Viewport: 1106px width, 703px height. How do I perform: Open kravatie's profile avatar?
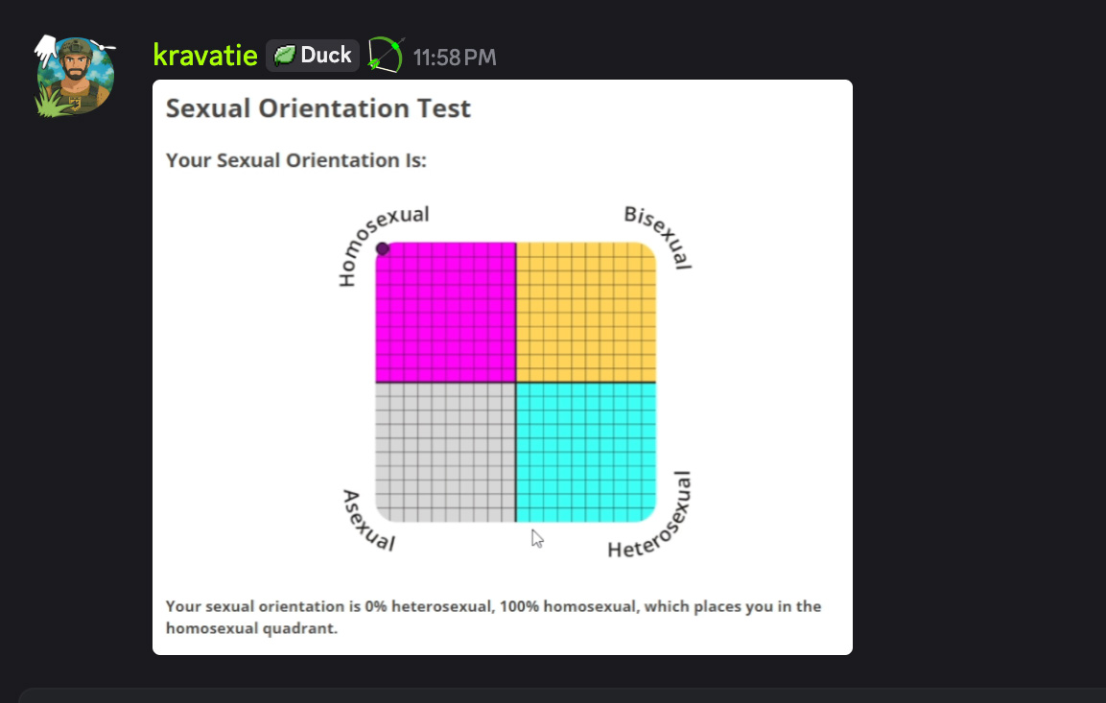pyautogui.click(x=76, y=79)
